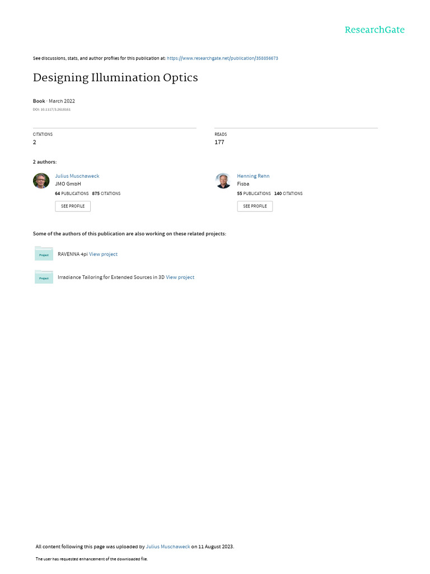Click Henning Renn's profile photo
The width and height of the screenshot is (430, 574).
pos(223,180)
